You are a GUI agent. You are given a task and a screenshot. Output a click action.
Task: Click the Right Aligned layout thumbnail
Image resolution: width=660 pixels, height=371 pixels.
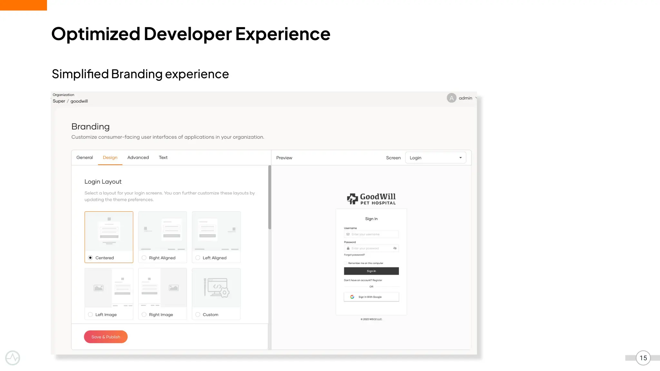point(162,232)
